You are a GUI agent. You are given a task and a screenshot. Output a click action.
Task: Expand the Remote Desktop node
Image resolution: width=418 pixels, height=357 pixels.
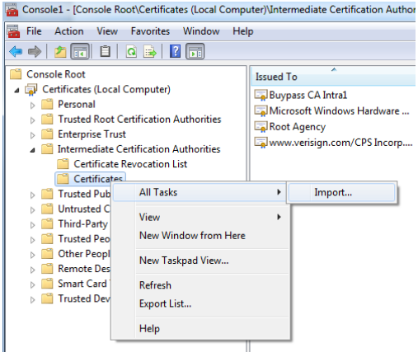(x=33, y=270)
